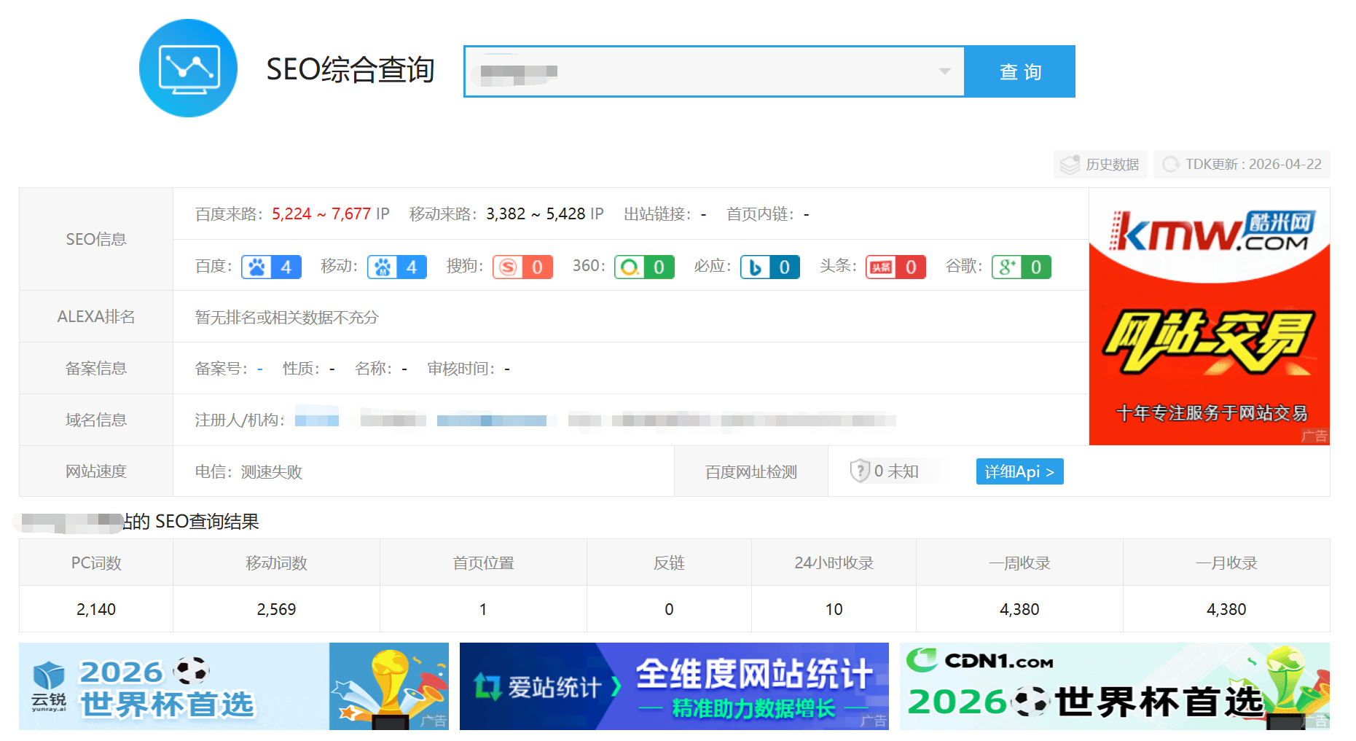Image resolution: width=1356 pixels, height=741 pixels.
Task: Click the unknown-status shield icon
Action: tap(860, 471)
